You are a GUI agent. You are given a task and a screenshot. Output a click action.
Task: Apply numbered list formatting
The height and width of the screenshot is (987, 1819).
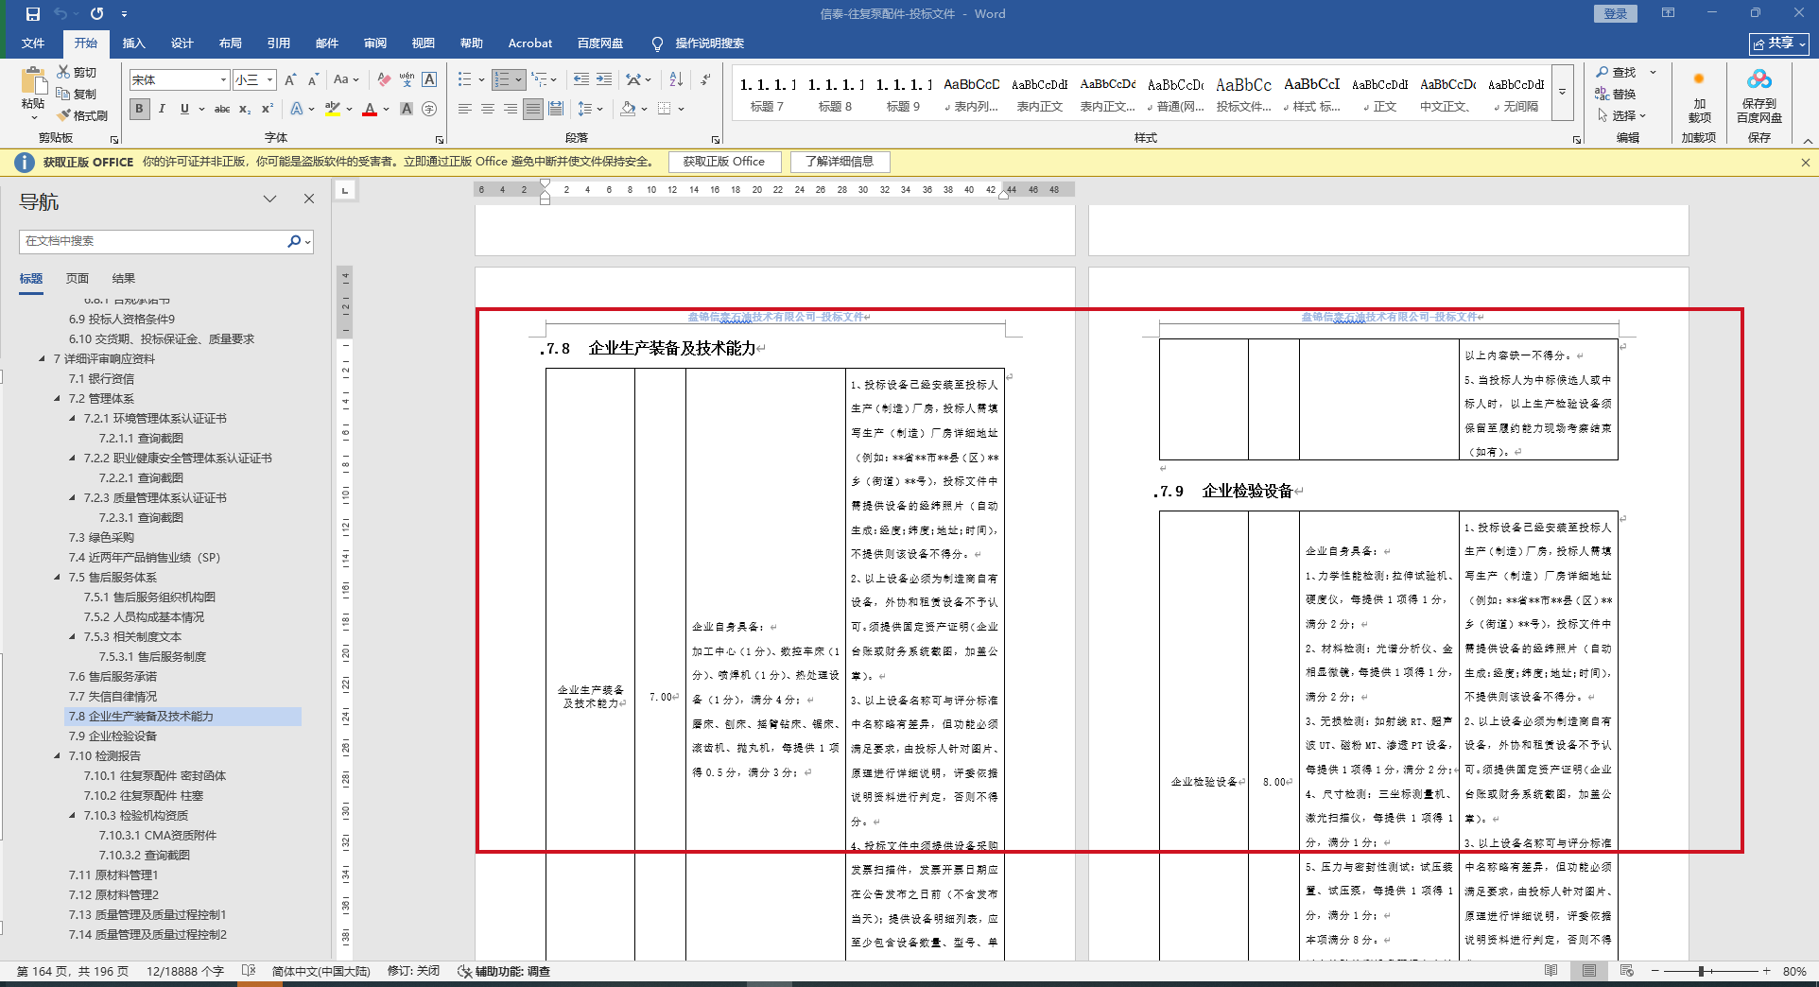point(502,80)
